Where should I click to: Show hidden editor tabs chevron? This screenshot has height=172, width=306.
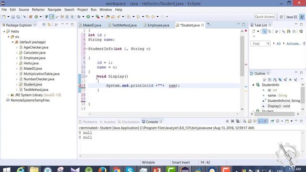click(208, 24)
